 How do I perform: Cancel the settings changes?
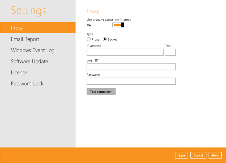198,155
